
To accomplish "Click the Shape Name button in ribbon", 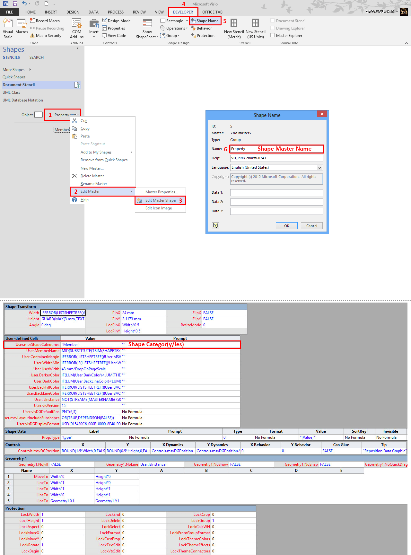I will point(205,21).
